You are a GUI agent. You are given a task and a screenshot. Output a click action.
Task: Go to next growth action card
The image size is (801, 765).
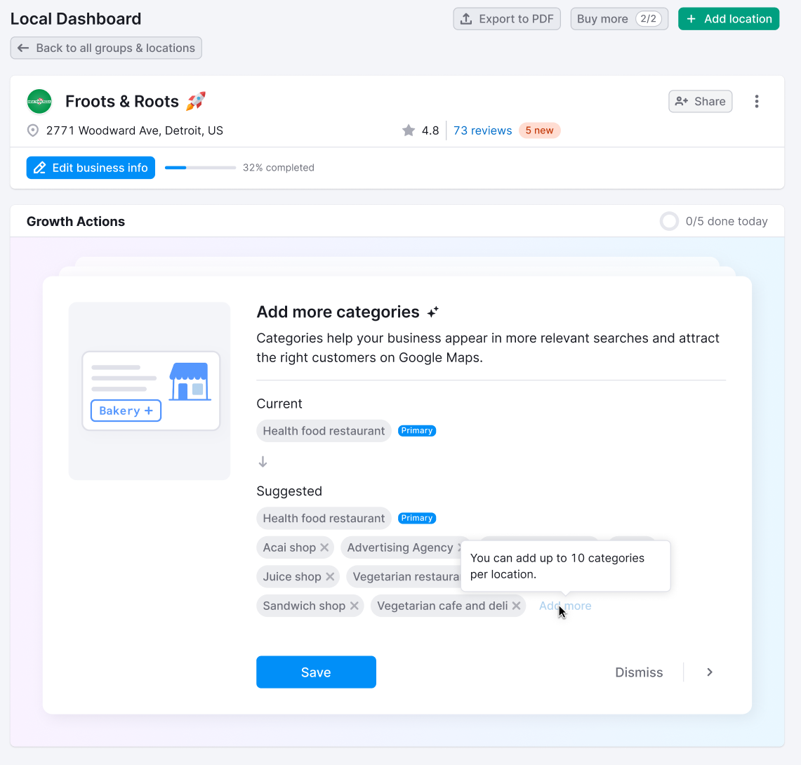(710, 672)
